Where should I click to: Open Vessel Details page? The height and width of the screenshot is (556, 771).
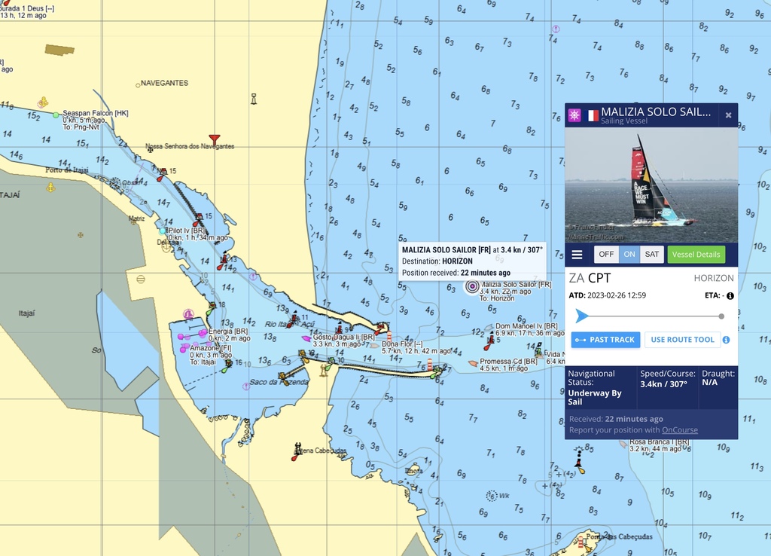tap(696, 255)
